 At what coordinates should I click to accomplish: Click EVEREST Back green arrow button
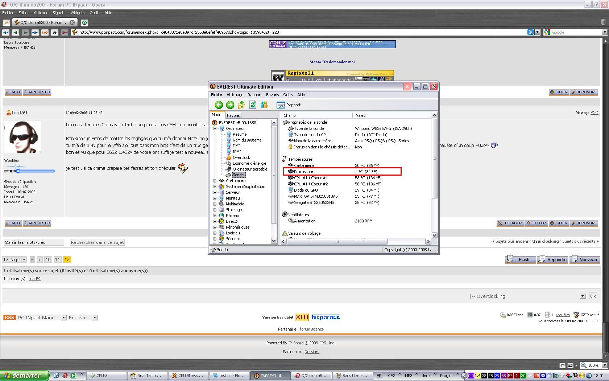point(219,105)
